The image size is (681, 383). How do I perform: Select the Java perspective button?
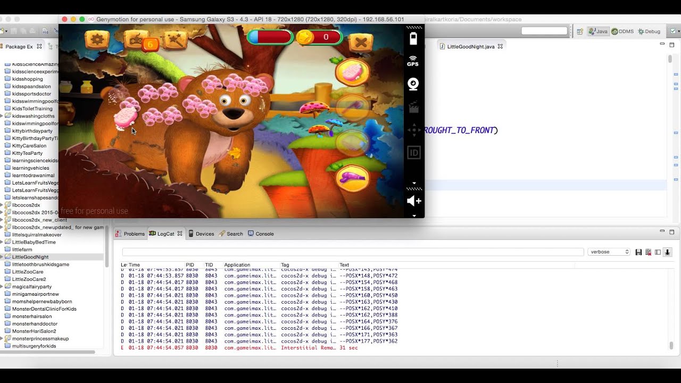pos(599,31)
